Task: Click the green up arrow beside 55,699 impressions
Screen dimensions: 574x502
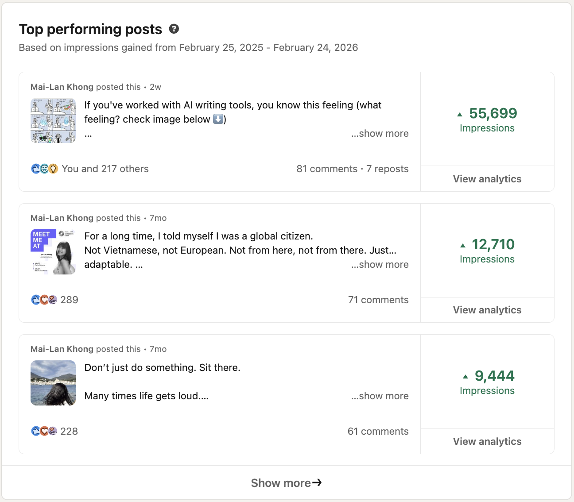Action: (x=460, y=114)
